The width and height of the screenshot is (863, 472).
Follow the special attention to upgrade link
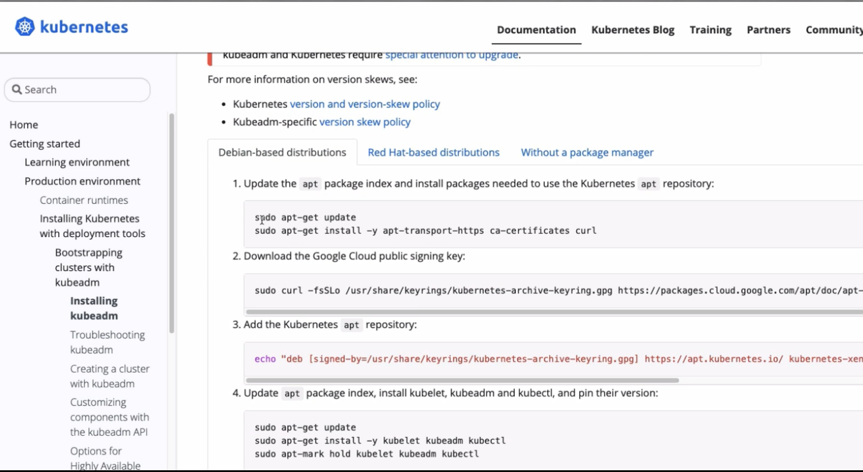tap(452, 55)
